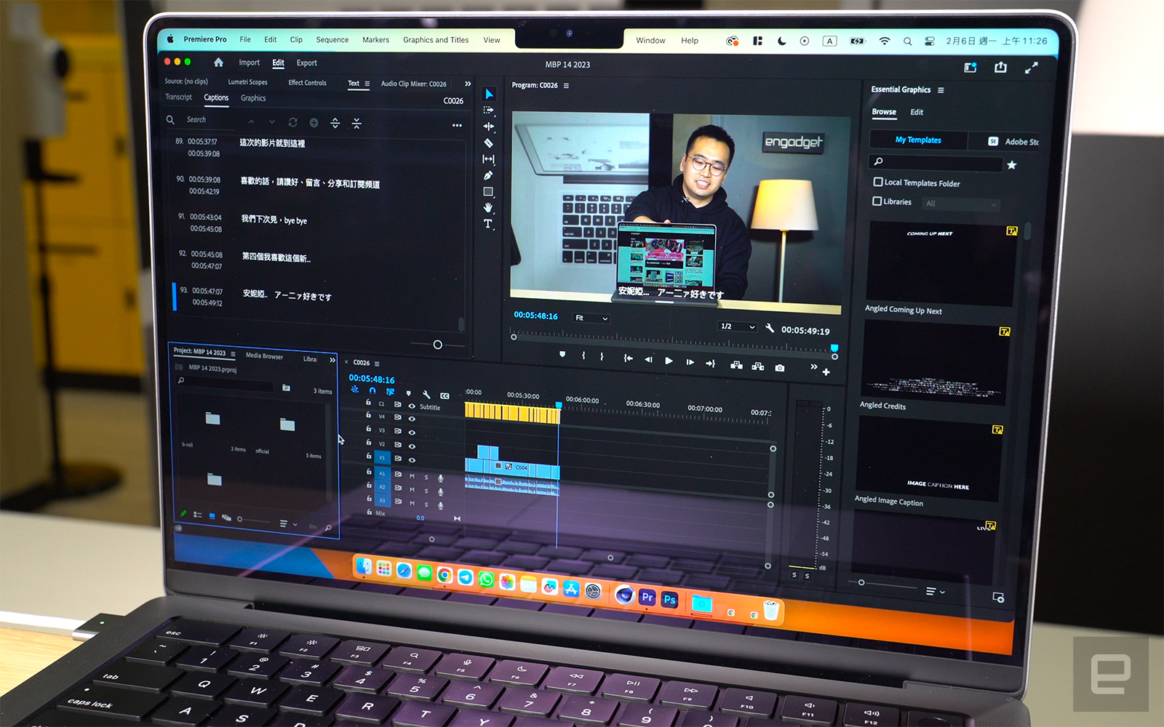Open Libraries 'All' dropdown
This screenshot has width=1164, height=727.
[960, 204]
